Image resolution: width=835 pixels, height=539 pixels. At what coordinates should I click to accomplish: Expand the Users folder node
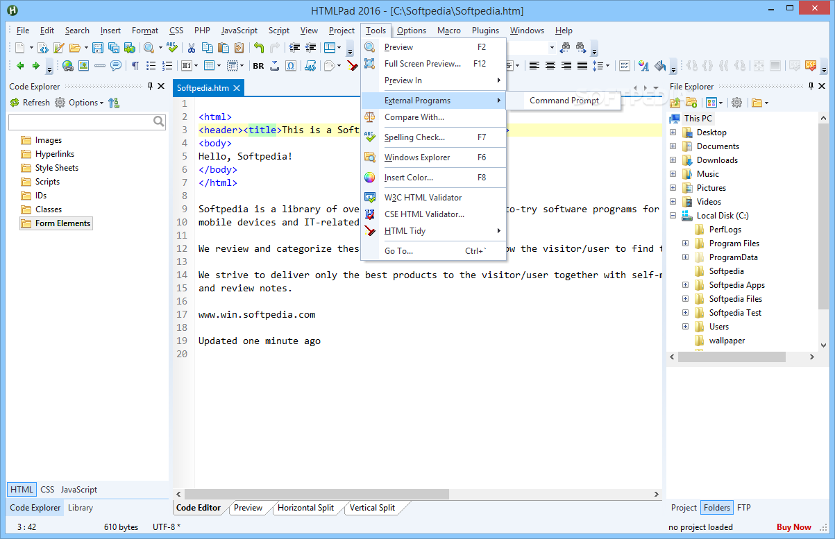[685, 327]
